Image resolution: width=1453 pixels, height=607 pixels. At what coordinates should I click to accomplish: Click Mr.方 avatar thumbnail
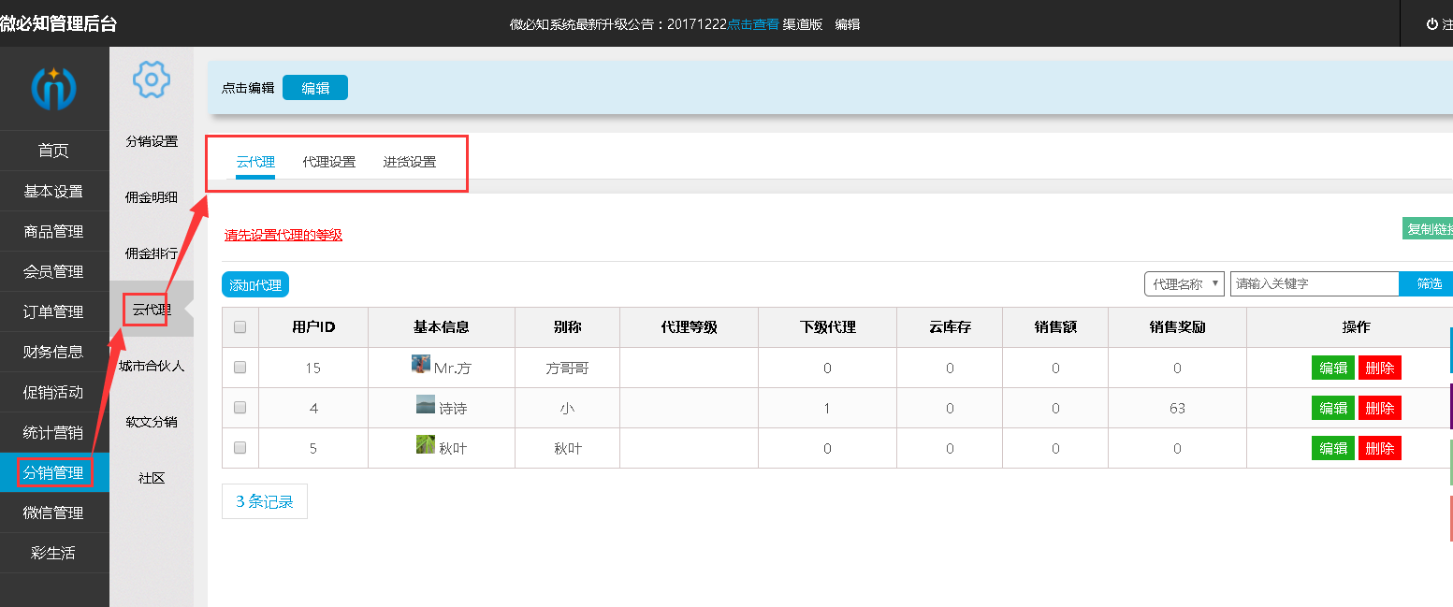click(421, 365)
